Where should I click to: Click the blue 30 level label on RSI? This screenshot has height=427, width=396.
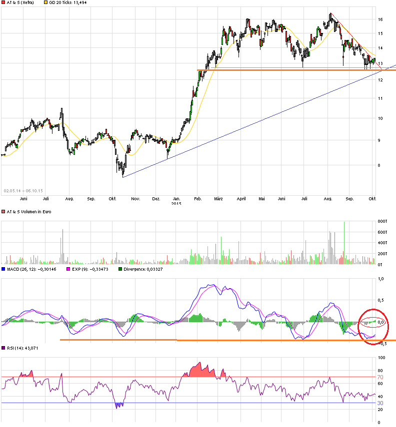coord(381,403)
